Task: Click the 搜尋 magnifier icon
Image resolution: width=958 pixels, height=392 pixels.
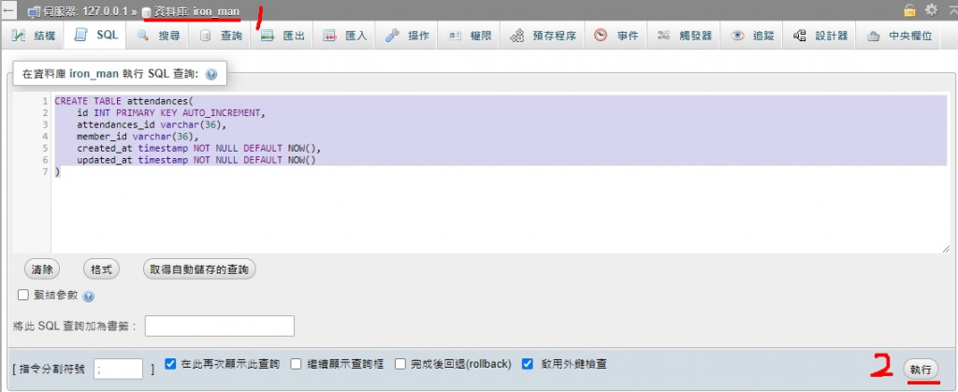Action: [143, 36]
